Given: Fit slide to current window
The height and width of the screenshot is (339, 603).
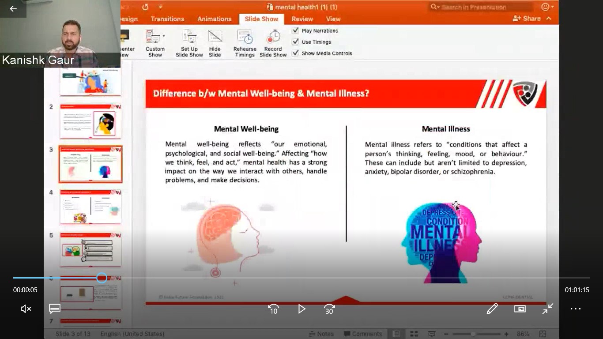Looking at the screenshot, I should 543,334.
